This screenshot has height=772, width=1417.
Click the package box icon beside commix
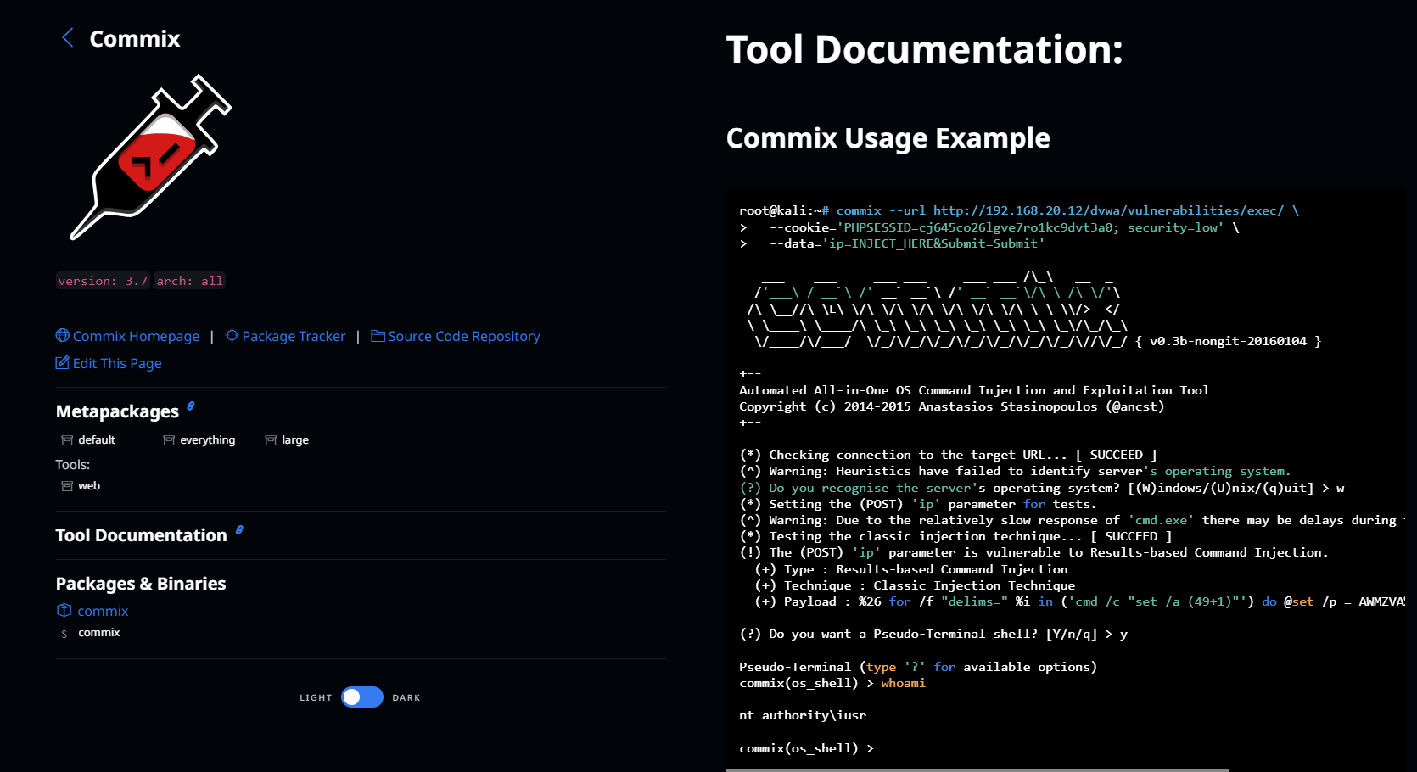pyautogui.click(x=64, y=610)
